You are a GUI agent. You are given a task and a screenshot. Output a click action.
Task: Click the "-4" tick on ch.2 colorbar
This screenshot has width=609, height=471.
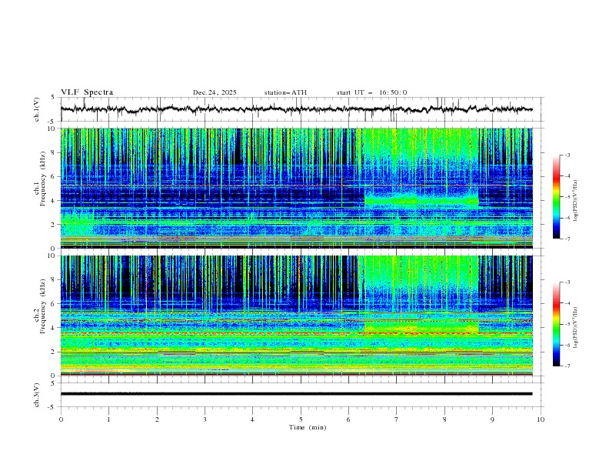click(x=567, y=303)
